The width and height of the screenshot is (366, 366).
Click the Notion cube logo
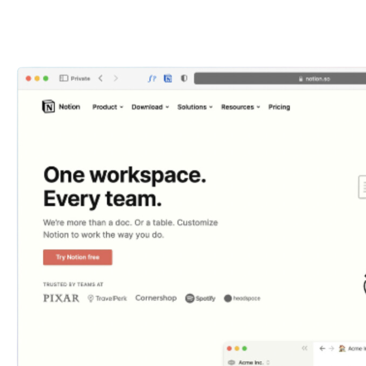click(48, 107)
